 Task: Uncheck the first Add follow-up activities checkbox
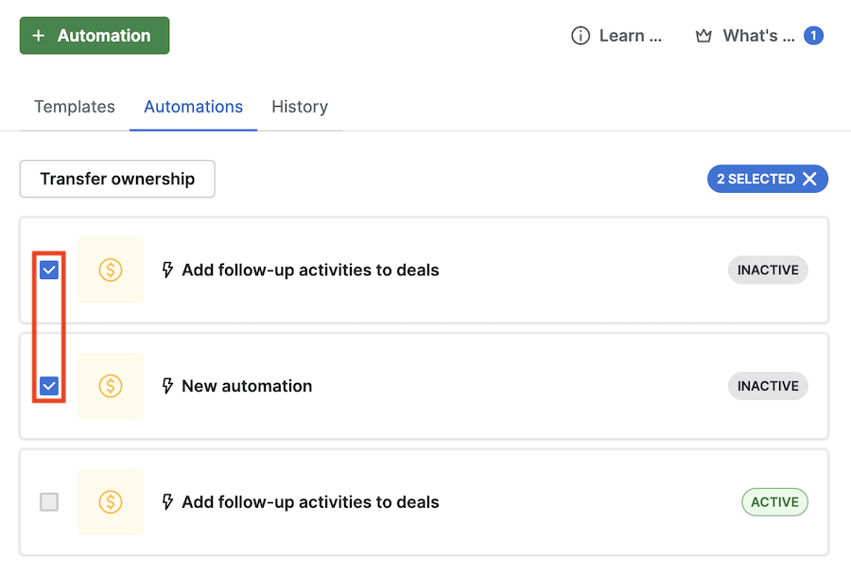point(49,270)
